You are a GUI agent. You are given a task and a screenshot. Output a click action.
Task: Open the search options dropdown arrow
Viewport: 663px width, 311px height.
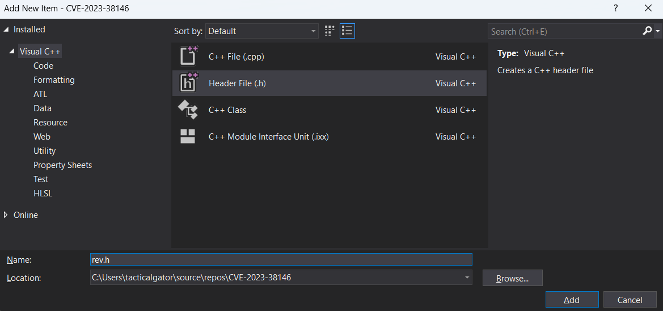click(657, 31)
